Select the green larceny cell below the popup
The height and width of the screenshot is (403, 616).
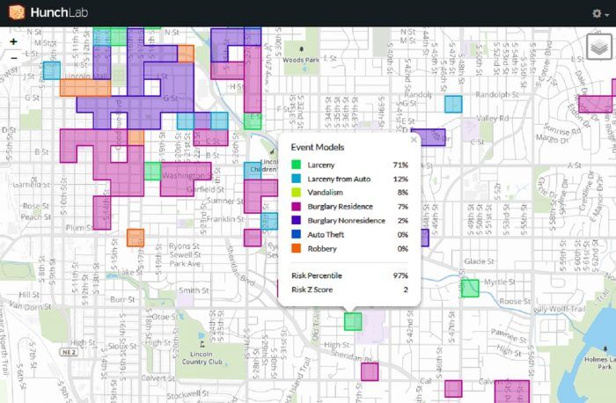353,321
